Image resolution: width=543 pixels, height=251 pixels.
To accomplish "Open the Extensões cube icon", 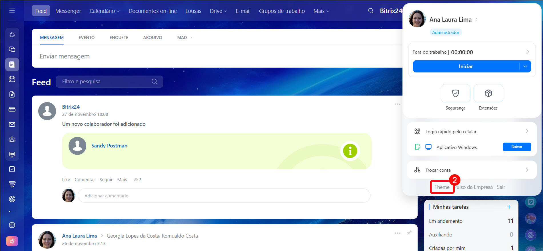I will point(488,93).
